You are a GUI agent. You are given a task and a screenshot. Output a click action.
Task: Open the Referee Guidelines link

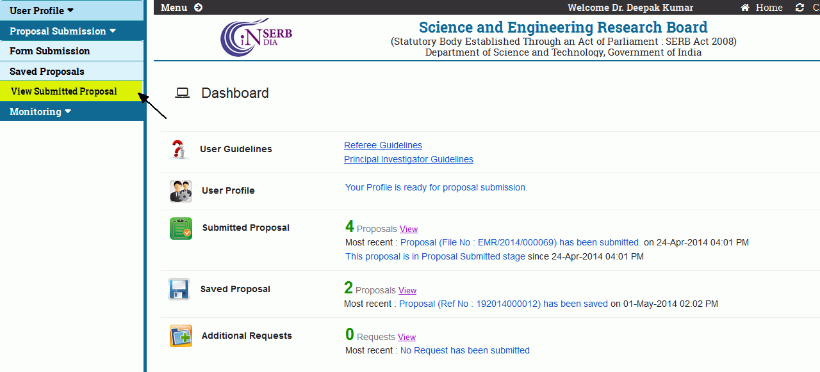pyautogui.click(x=383, y=145)
